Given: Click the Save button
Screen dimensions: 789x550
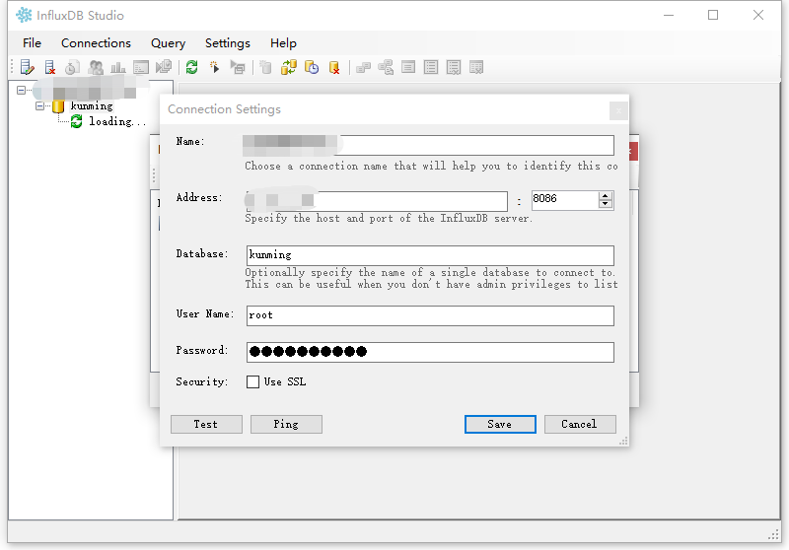Looking at the screenshot, I should pos(500,424).
